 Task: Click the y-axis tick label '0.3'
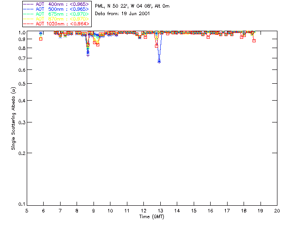click(22, 122)
